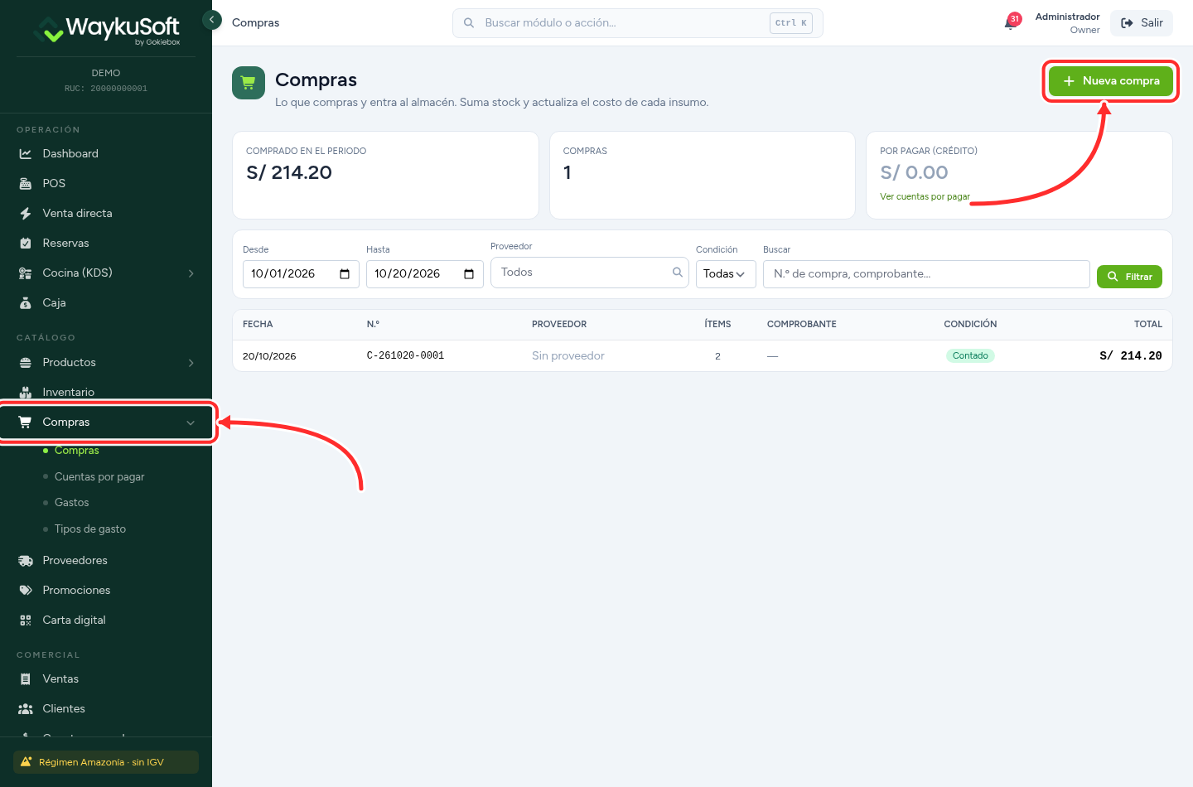Click the Caja money bag icon
Viewport: 1193px width, 787px height.
26,303
